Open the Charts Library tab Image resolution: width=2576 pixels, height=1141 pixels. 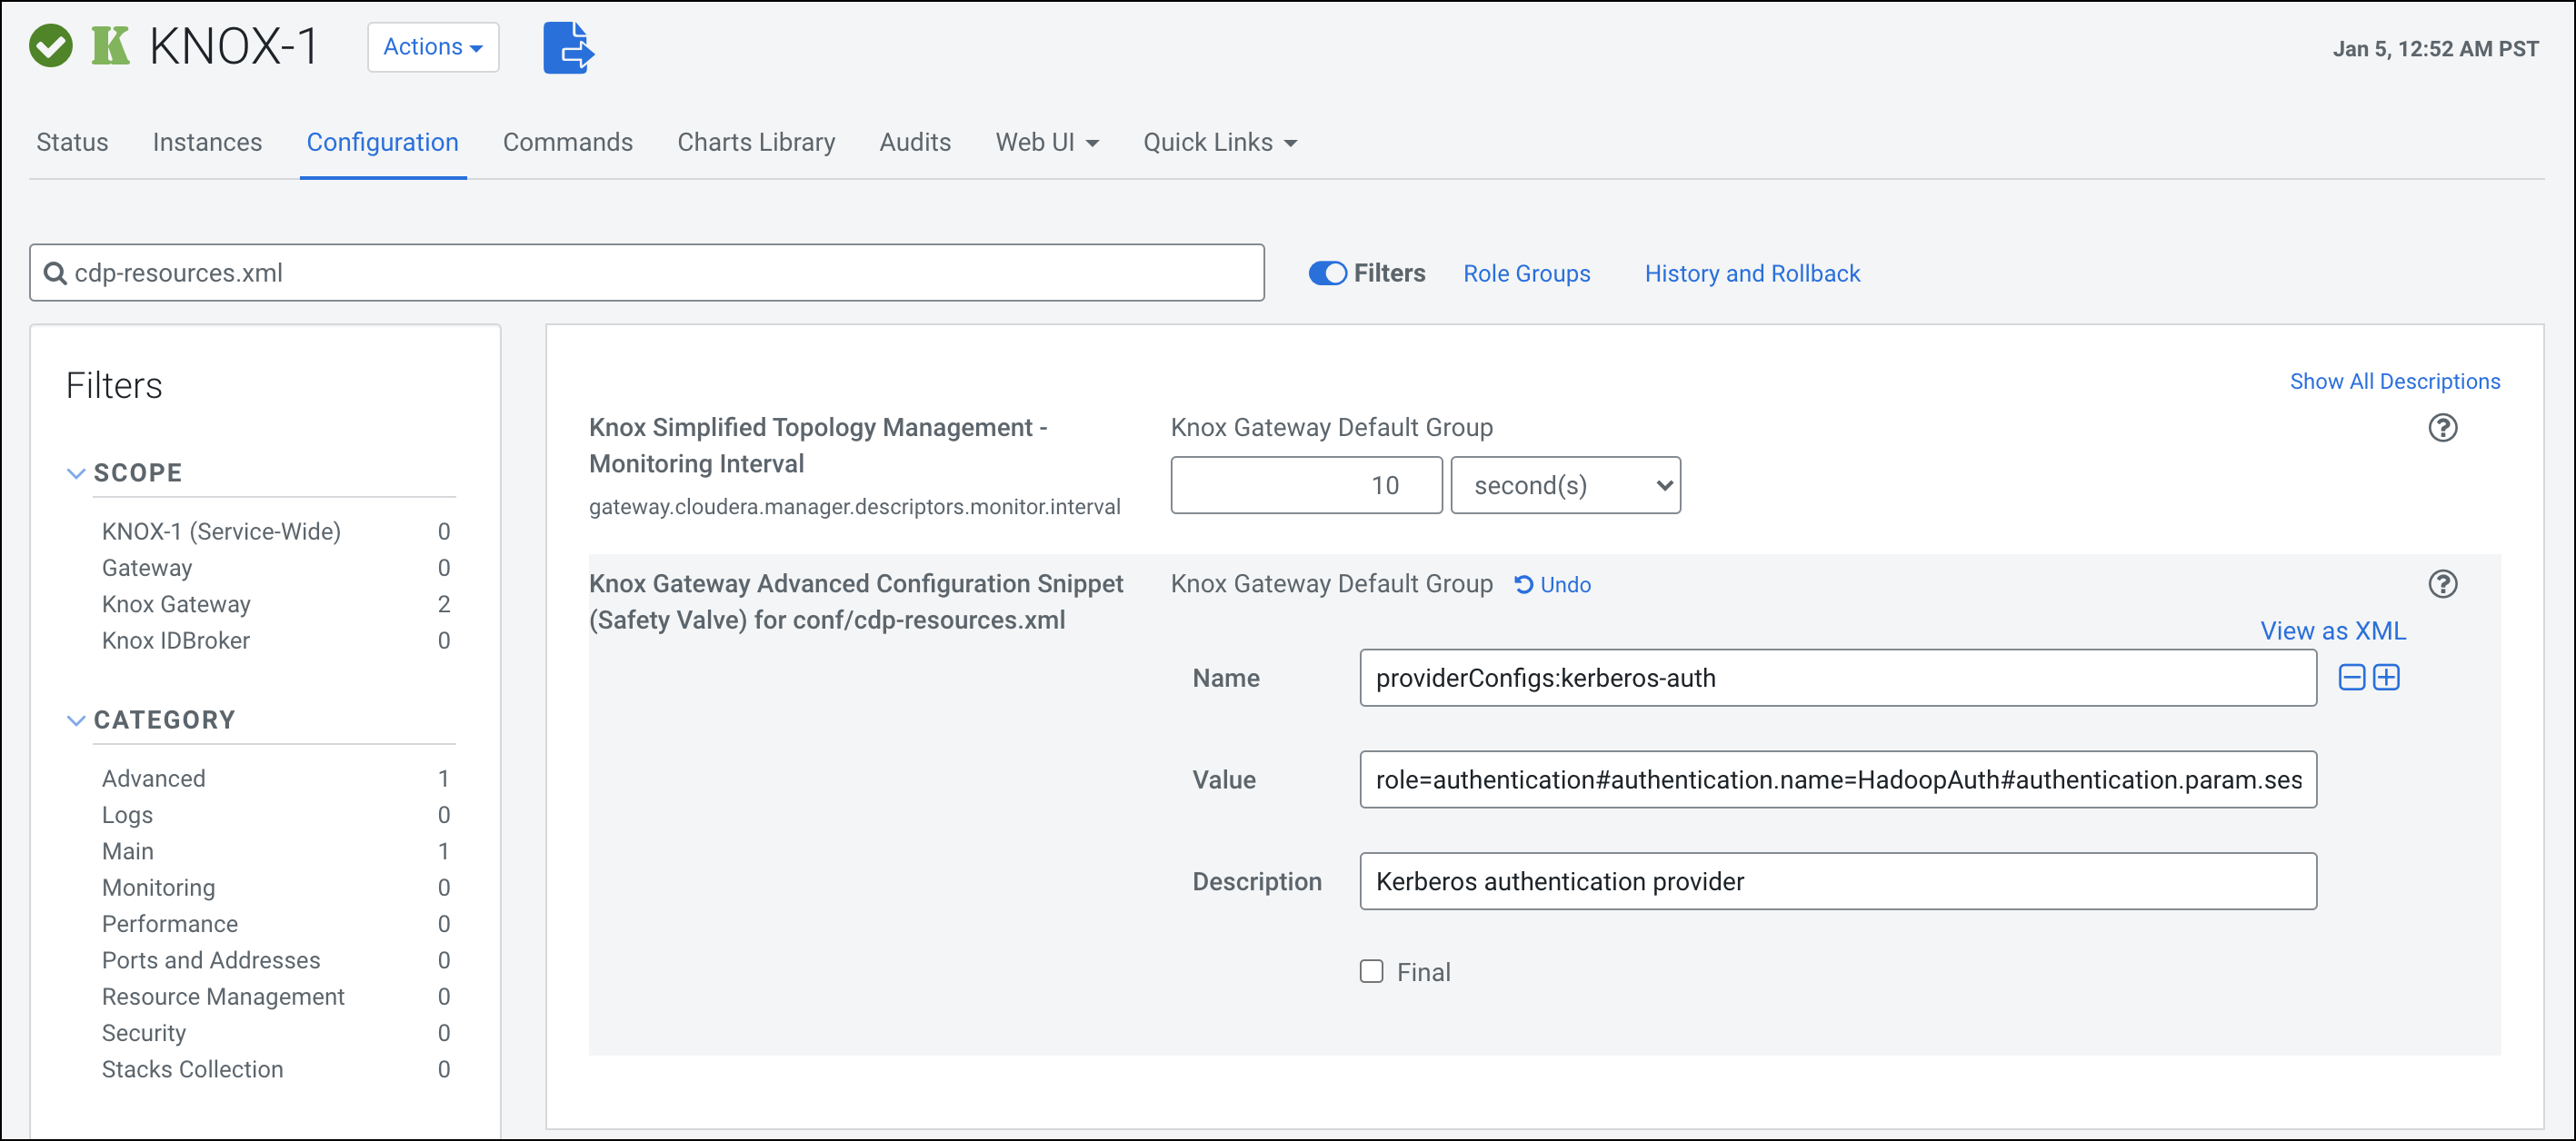(x=756, y=142)
